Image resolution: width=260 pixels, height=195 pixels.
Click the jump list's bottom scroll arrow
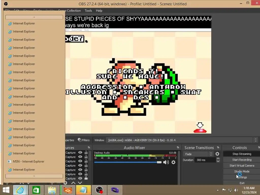(x=34, y=176)
